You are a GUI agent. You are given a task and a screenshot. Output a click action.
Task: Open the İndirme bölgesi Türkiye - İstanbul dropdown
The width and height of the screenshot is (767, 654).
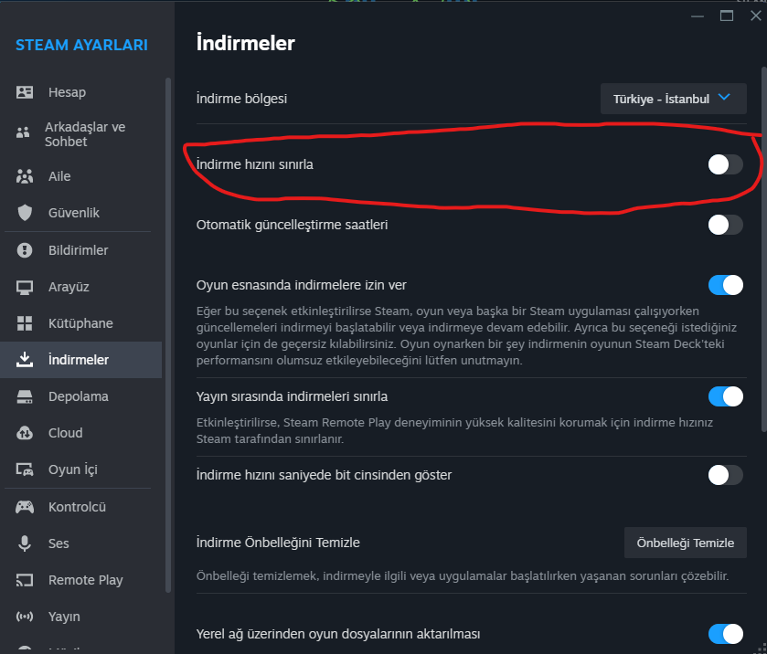pyautogui.click(x=674, y=99)
